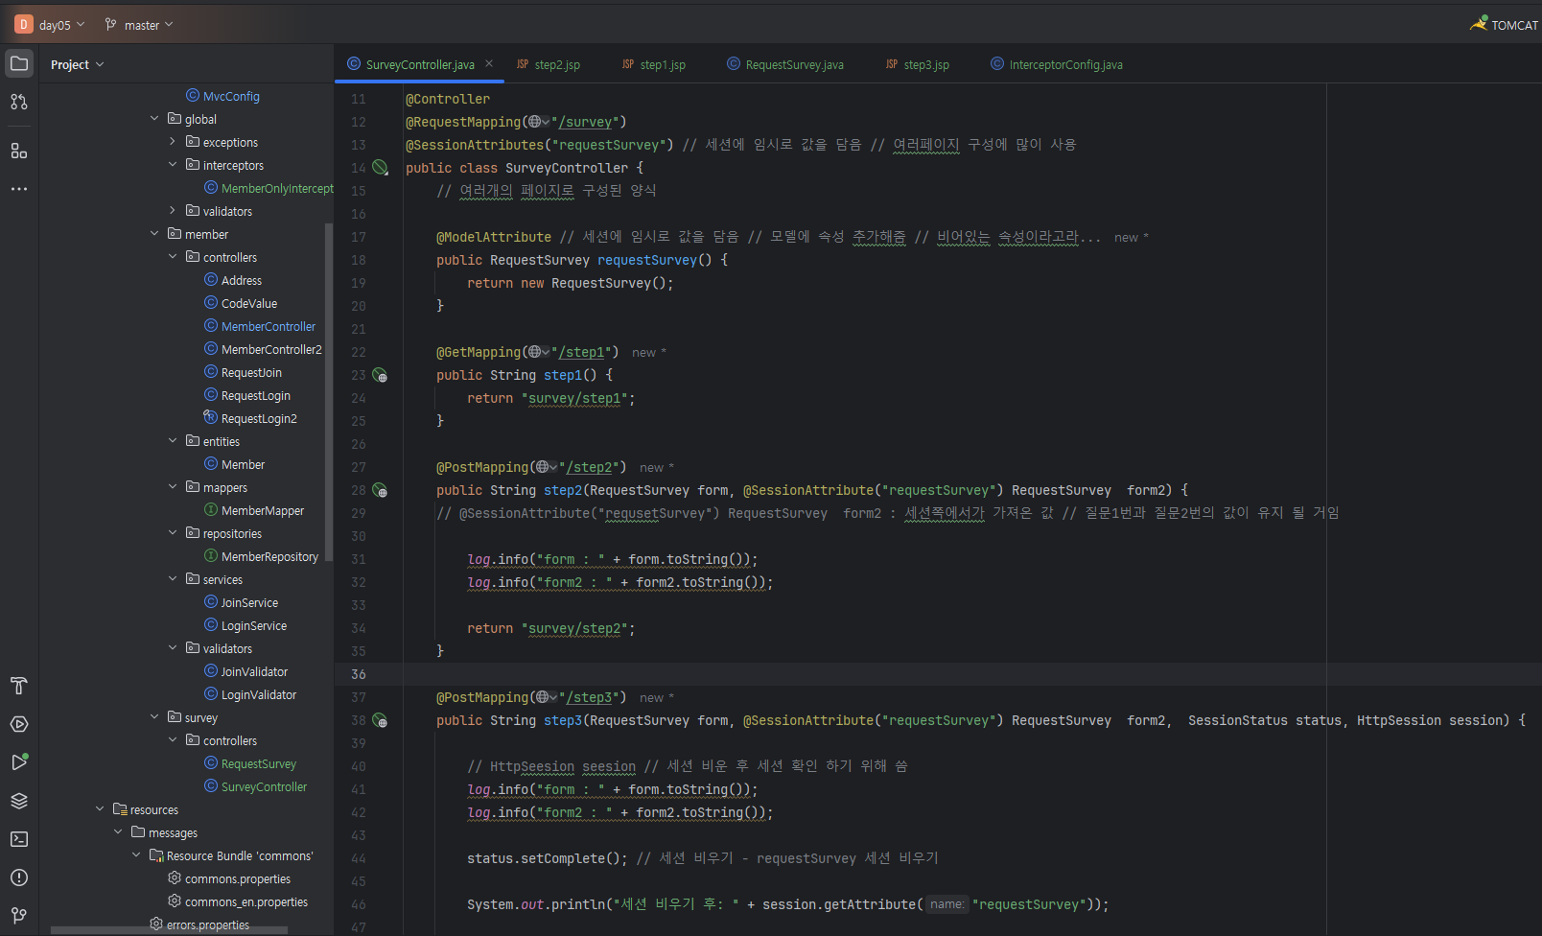Click the Tomcat run configuration icon
1542x936 pixels.
tap(1479, 23)
